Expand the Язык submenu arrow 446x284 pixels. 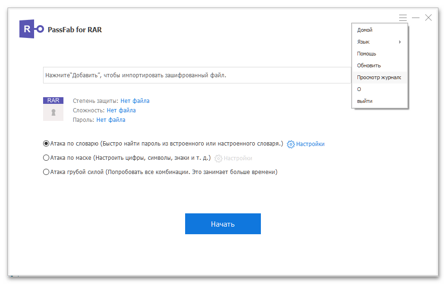[400, 42]
